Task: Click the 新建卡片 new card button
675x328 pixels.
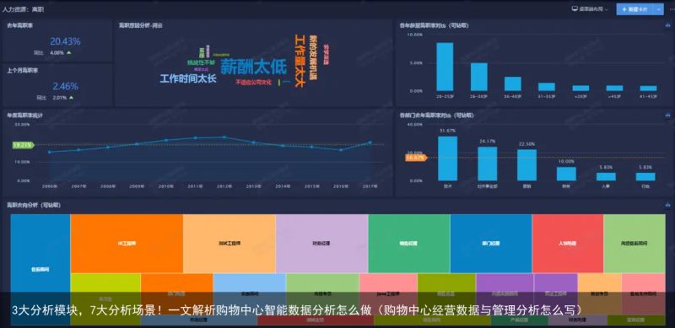Action: point(635,9)
